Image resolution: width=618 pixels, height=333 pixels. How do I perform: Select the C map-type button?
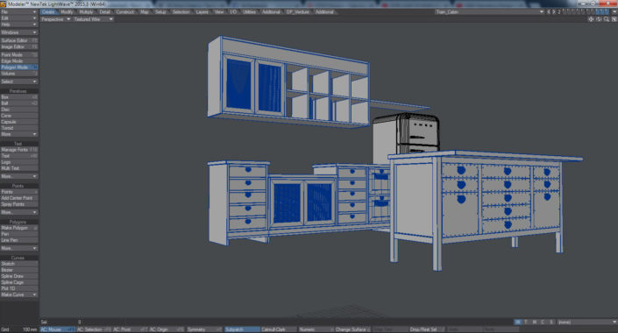[543, 322]
